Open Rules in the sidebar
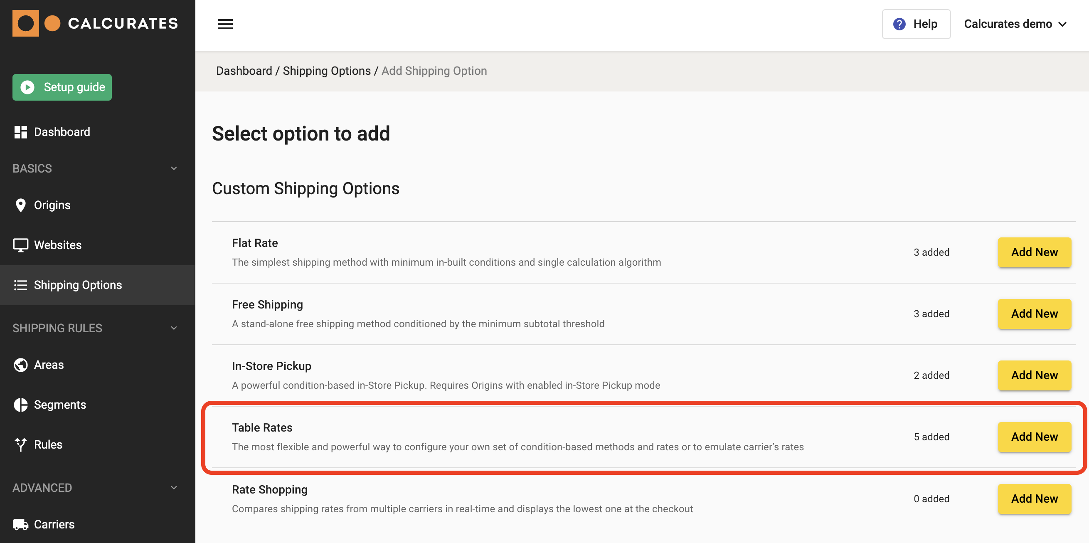 tap(98, 444)
